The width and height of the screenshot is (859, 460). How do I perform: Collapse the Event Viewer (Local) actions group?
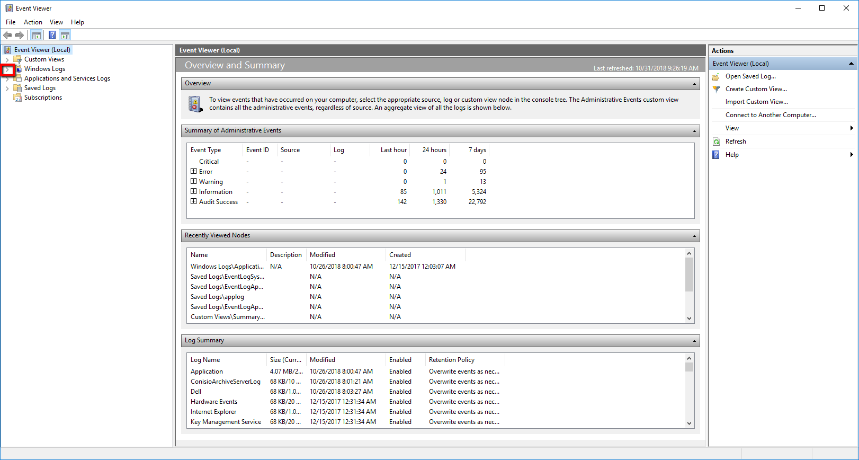(851, 64)
